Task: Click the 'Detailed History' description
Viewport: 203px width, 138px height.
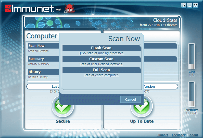Action: (38, 77)
